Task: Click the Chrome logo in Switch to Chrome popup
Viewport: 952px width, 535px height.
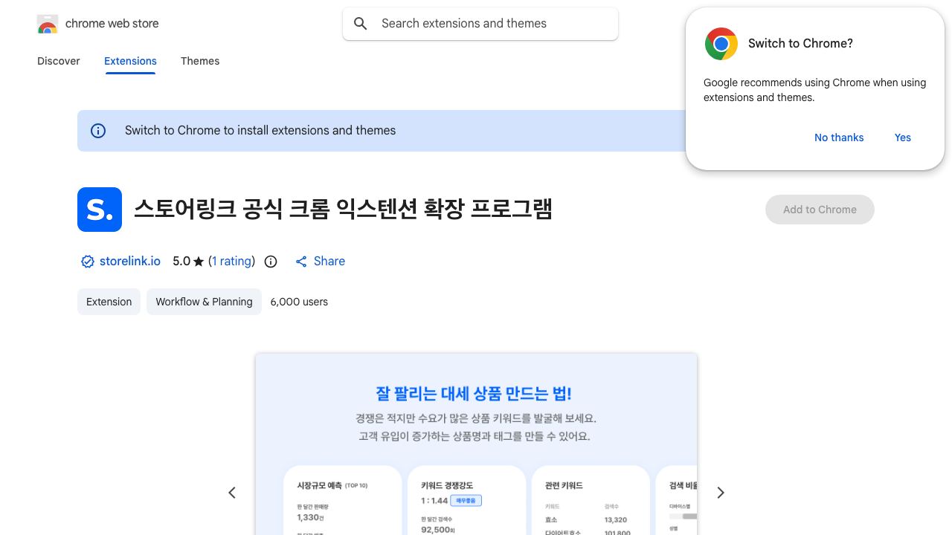Action: point(721,44)
